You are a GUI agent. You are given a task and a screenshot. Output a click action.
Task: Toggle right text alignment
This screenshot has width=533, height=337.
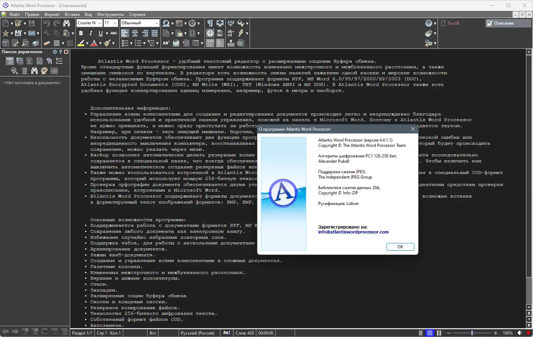145,33
